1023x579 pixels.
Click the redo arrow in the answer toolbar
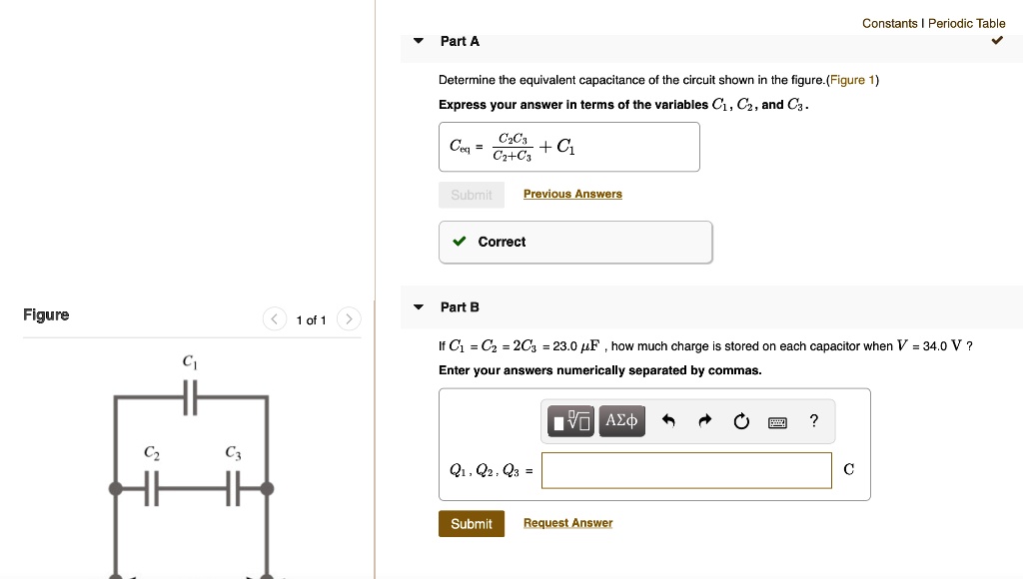click(704, 421)
